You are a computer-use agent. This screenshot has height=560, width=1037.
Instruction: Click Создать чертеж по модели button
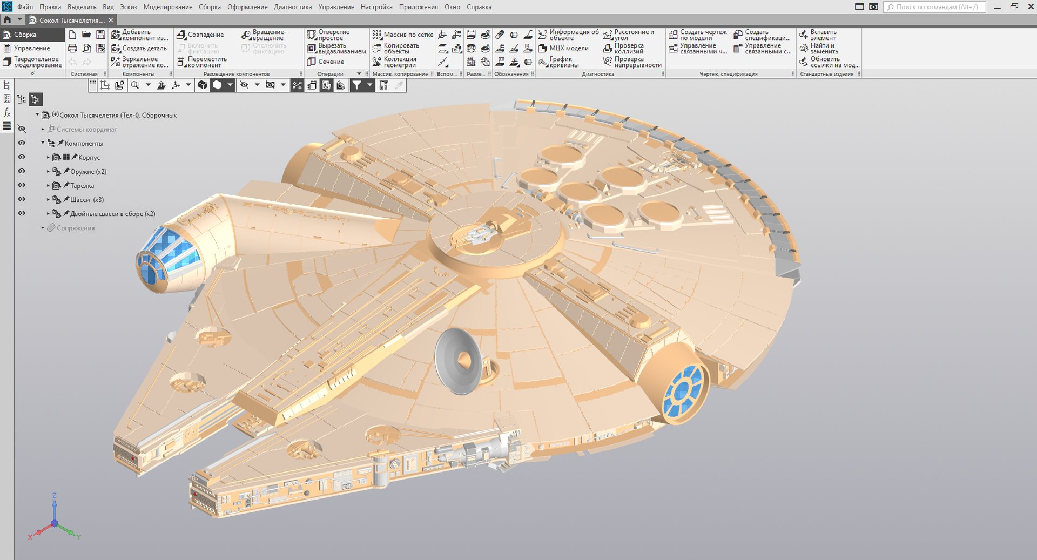[x=698, y=35]
